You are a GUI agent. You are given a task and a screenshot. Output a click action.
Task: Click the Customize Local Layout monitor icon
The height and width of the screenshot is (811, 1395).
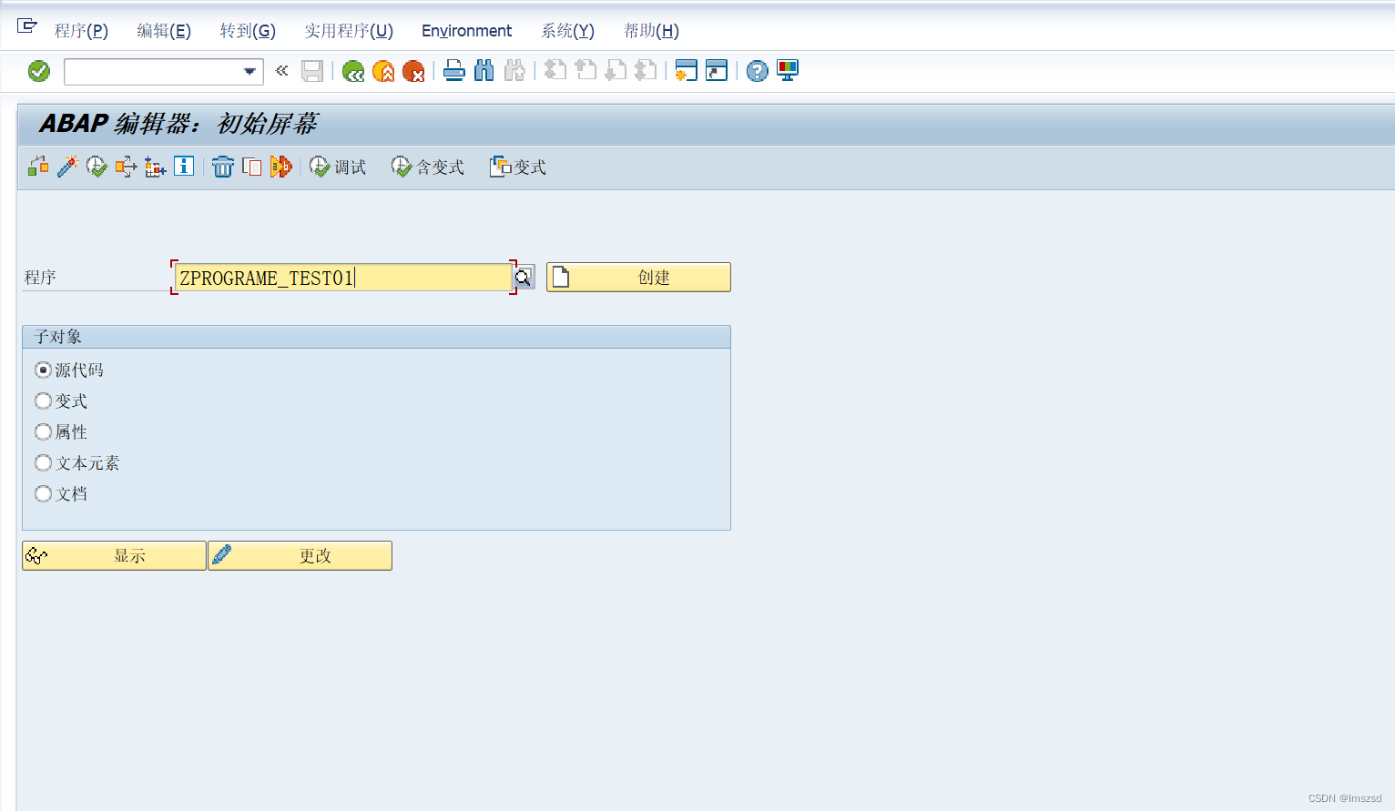pos(788,71)
